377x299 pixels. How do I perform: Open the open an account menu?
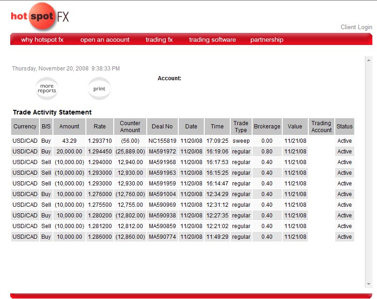point(105,39)
